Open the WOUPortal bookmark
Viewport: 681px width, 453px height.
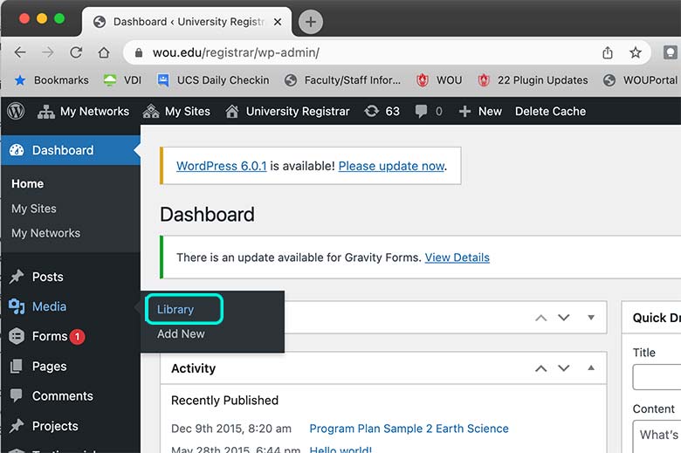pos(641,80)
